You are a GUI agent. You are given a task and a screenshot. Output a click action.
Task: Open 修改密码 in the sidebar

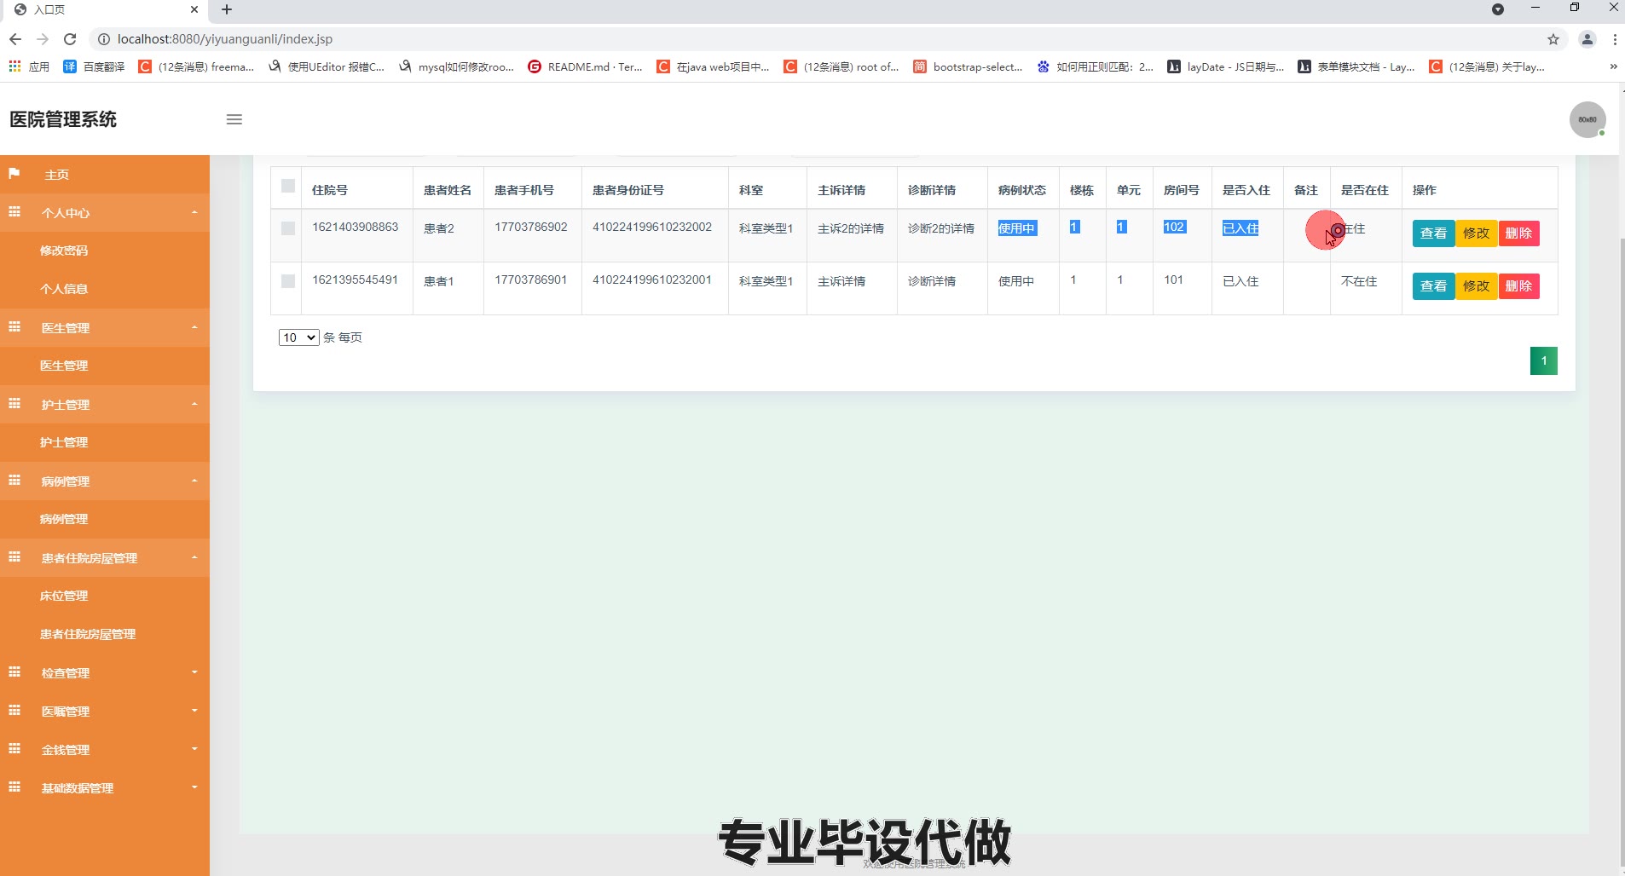coord(64,251)
